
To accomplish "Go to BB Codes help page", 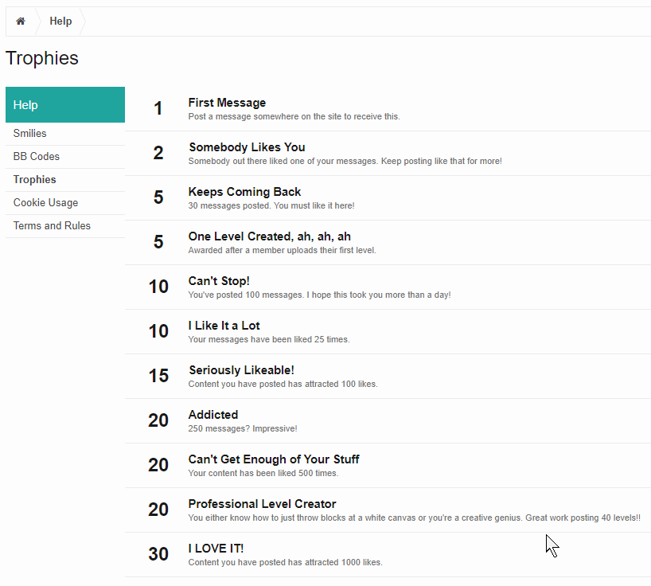I will pyautogui.click(x=37, y=157).
